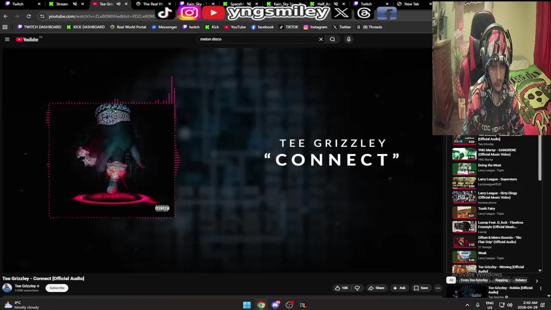This screenshot has width=551, height=310.
Task: Open the Messenger bookmark
Action: click(x=164, y=27)
